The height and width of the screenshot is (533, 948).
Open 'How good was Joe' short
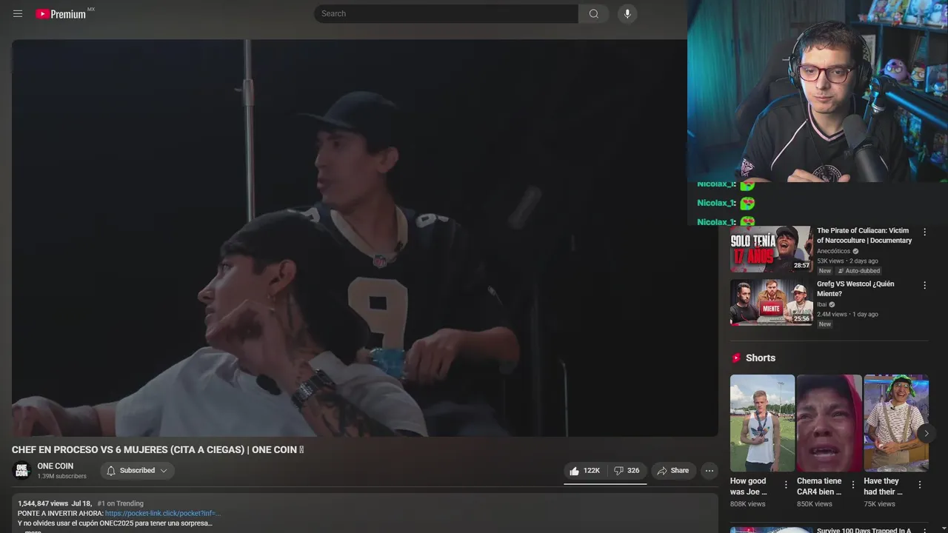coord(762,423)
